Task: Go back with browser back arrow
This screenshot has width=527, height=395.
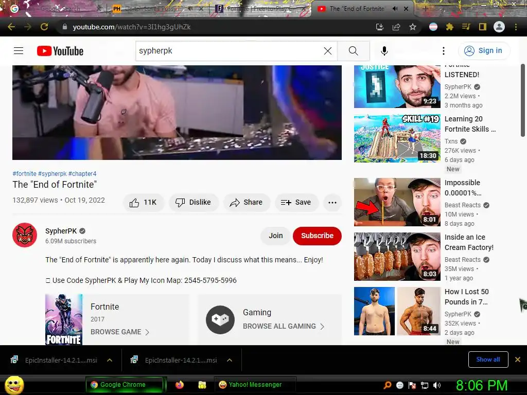Action: click(x=11, y=27)
